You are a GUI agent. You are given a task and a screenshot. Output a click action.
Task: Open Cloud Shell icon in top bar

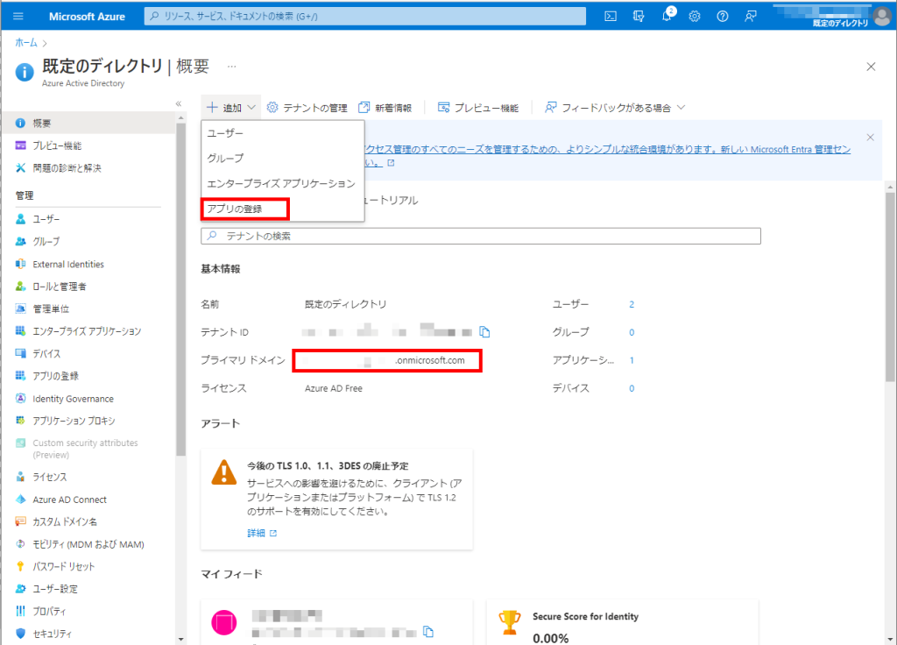(611, 16)
